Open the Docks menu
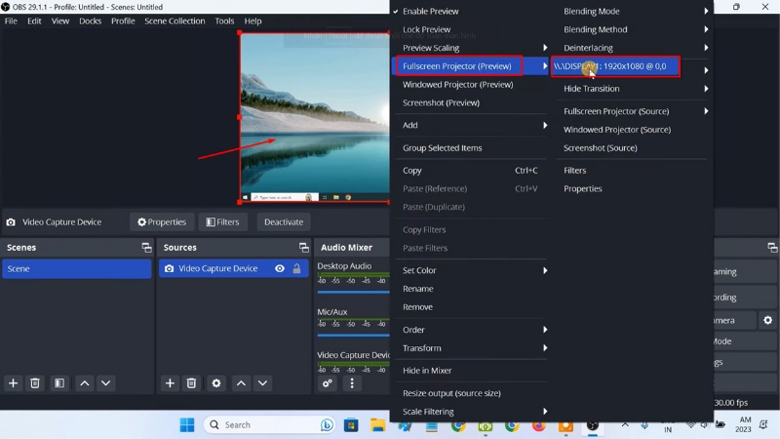The width and height of the screenshot is (780, 439). pyautogui.click(x=90, y=20)
